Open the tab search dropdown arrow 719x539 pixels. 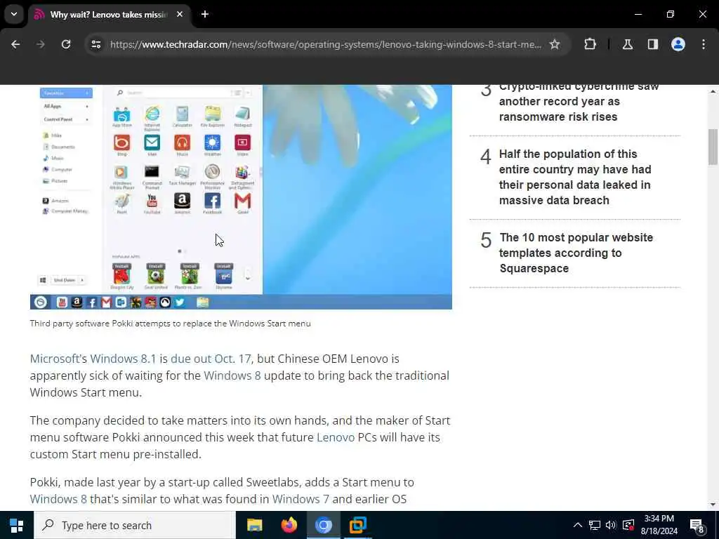(14, 14)
